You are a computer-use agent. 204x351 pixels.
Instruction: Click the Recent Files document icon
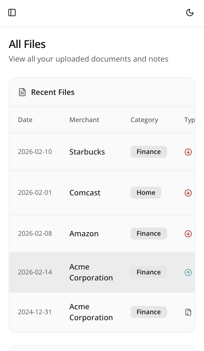click(22, 92)
